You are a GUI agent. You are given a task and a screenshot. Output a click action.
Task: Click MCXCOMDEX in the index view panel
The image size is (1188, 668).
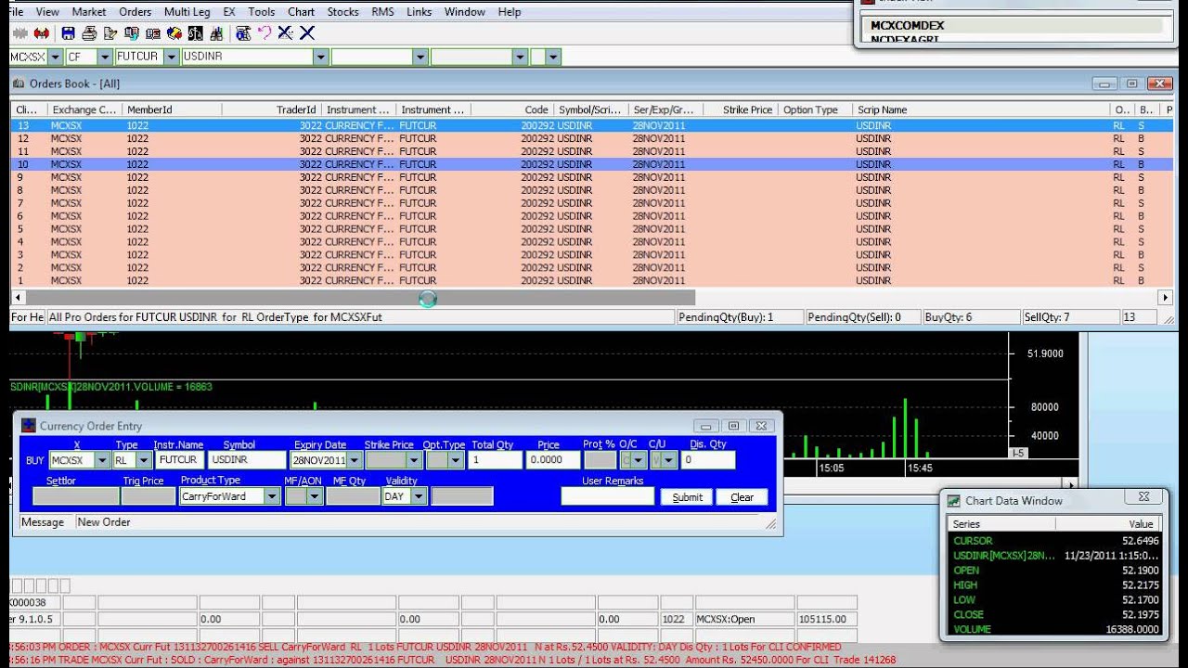(908, 26)
